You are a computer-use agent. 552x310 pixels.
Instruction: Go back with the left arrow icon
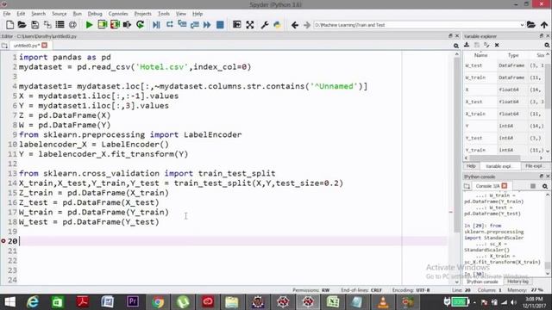[x=295, y=25]
